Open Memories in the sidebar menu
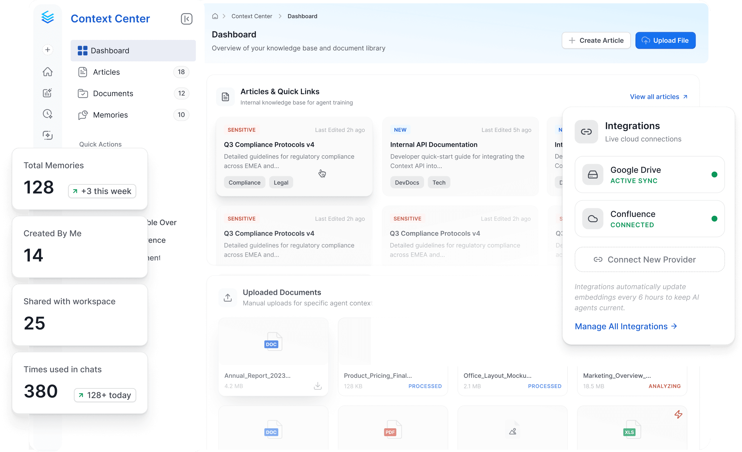 (x=133, y=115)
